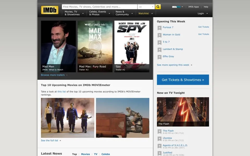The width and height of the screenshot is (250, 156).
Task: Open the 5 to 7 title link
Action: click(166, 42)
